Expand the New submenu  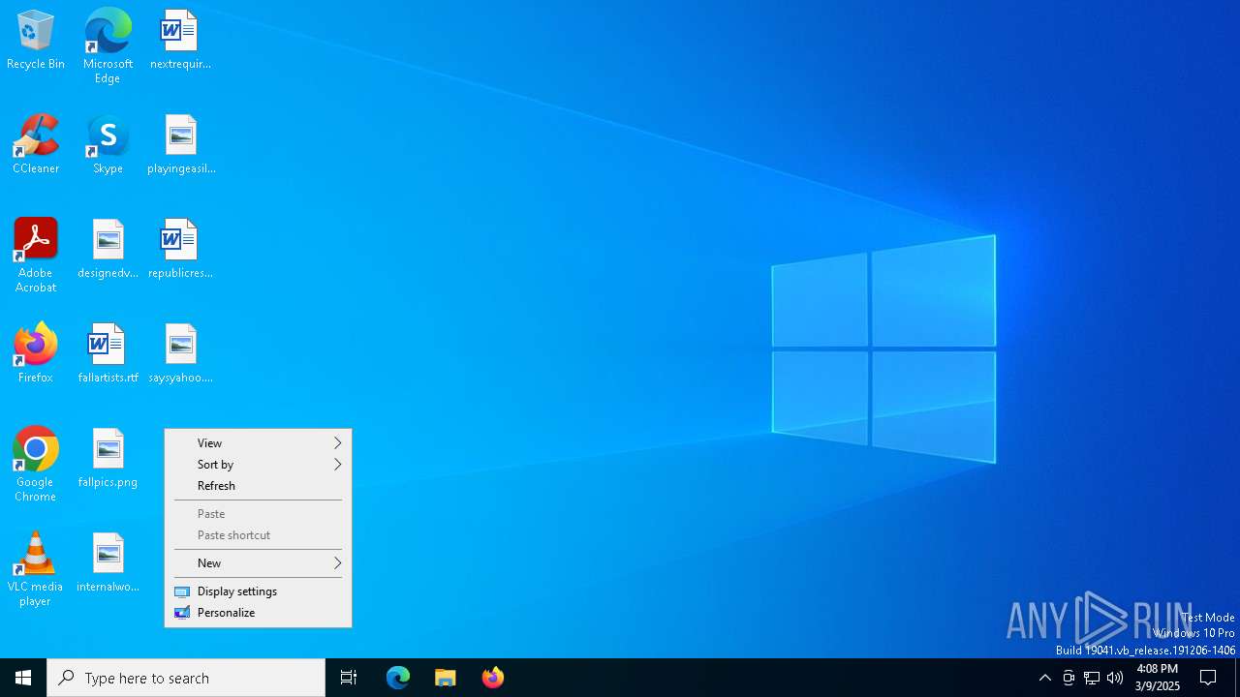(x=258, y=563)
